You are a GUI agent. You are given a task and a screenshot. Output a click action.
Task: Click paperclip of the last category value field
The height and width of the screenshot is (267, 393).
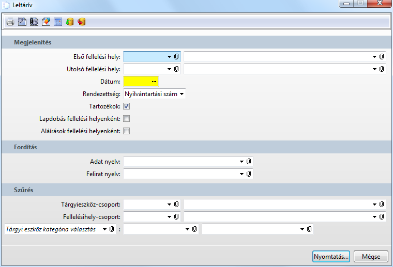pos(309,229)
